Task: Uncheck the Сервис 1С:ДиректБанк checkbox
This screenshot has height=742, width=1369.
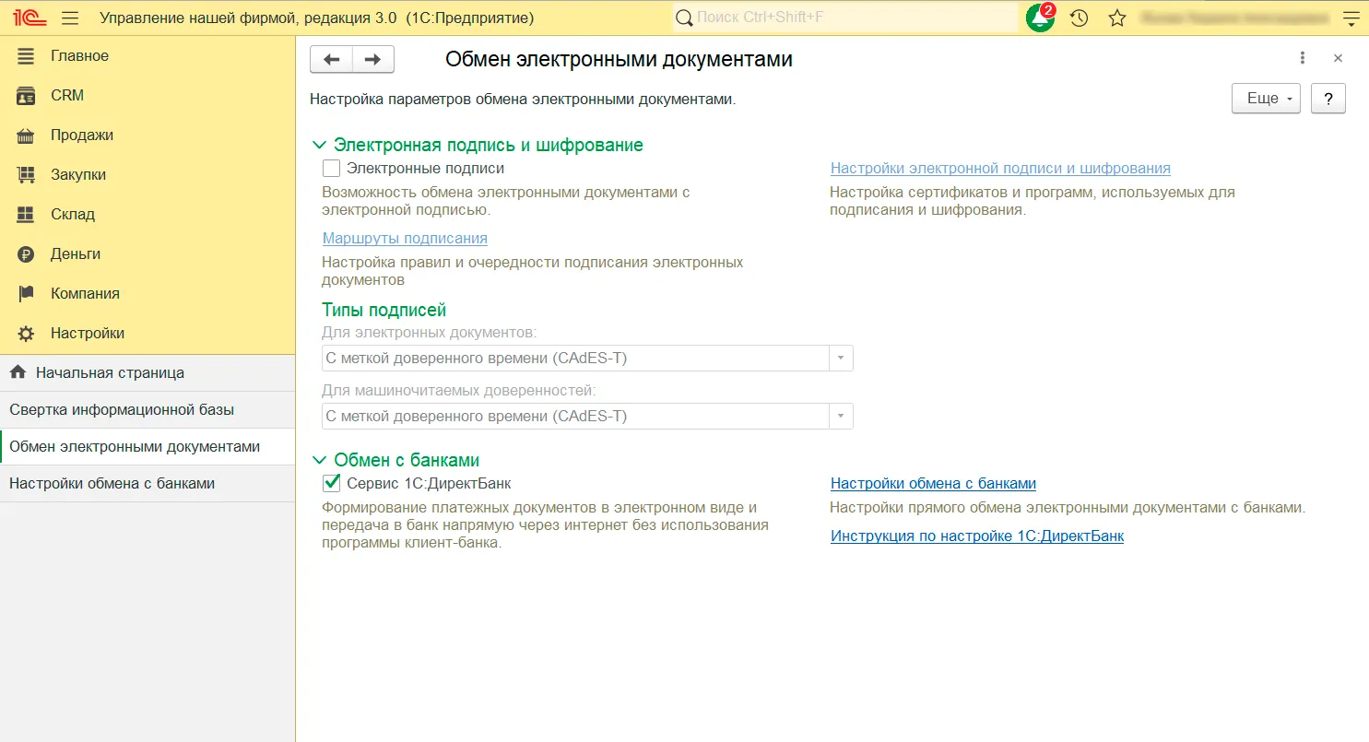Action: [332, 484]
